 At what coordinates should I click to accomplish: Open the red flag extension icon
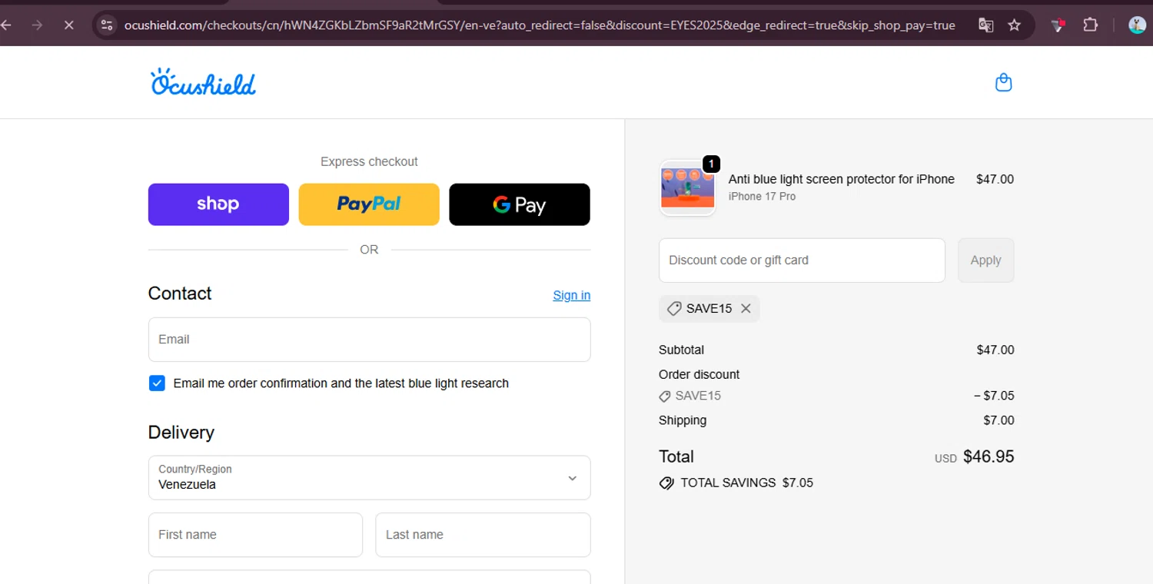[1058, 25]
